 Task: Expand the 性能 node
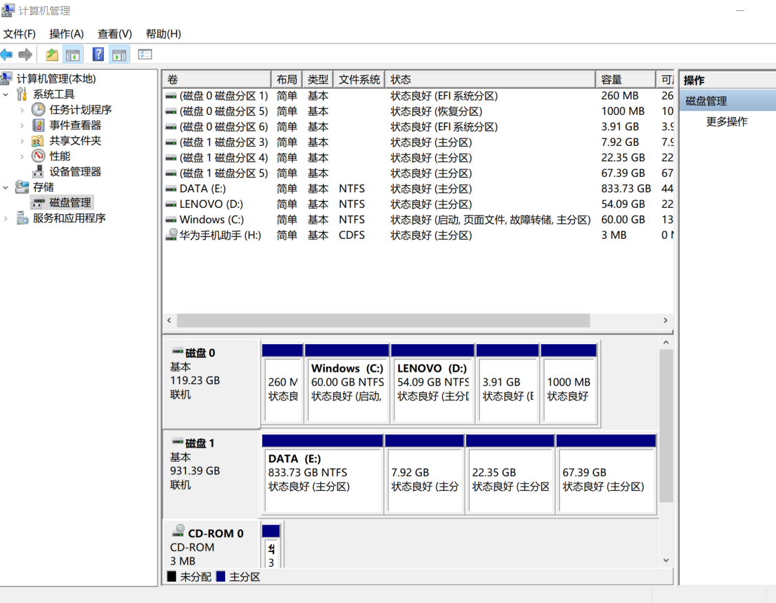pyautogui.click(x=22, y=156)
